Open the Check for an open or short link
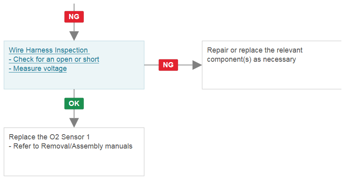The width and height of the screenshot is (345, 180). [54, 59]
